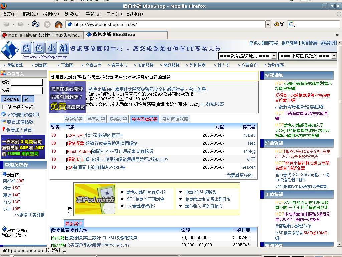Expand the 下載區快捷列 dropdown
This screenshot has width=342, height=257.
point(333,56)
